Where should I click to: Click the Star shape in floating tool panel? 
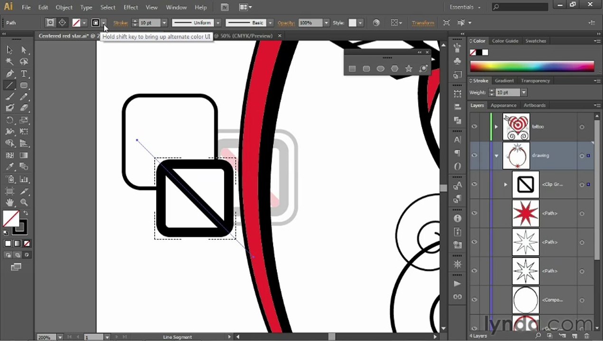coord(408,69)
